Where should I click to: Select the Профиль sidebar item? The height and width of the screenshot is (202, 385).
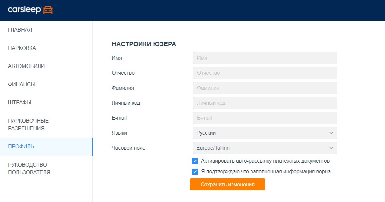21,147
